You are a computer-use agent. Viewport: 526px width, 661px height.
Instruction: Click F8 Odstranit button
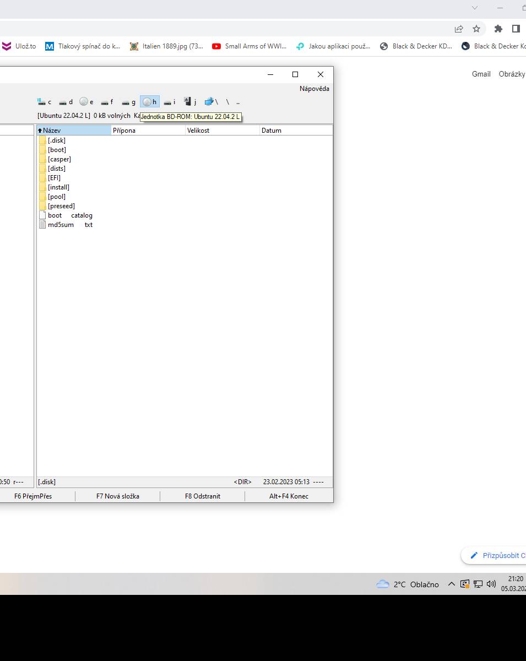pos(203,496)
